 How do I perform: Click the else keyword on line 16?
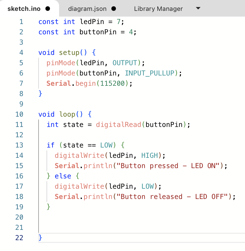[63, 176]
